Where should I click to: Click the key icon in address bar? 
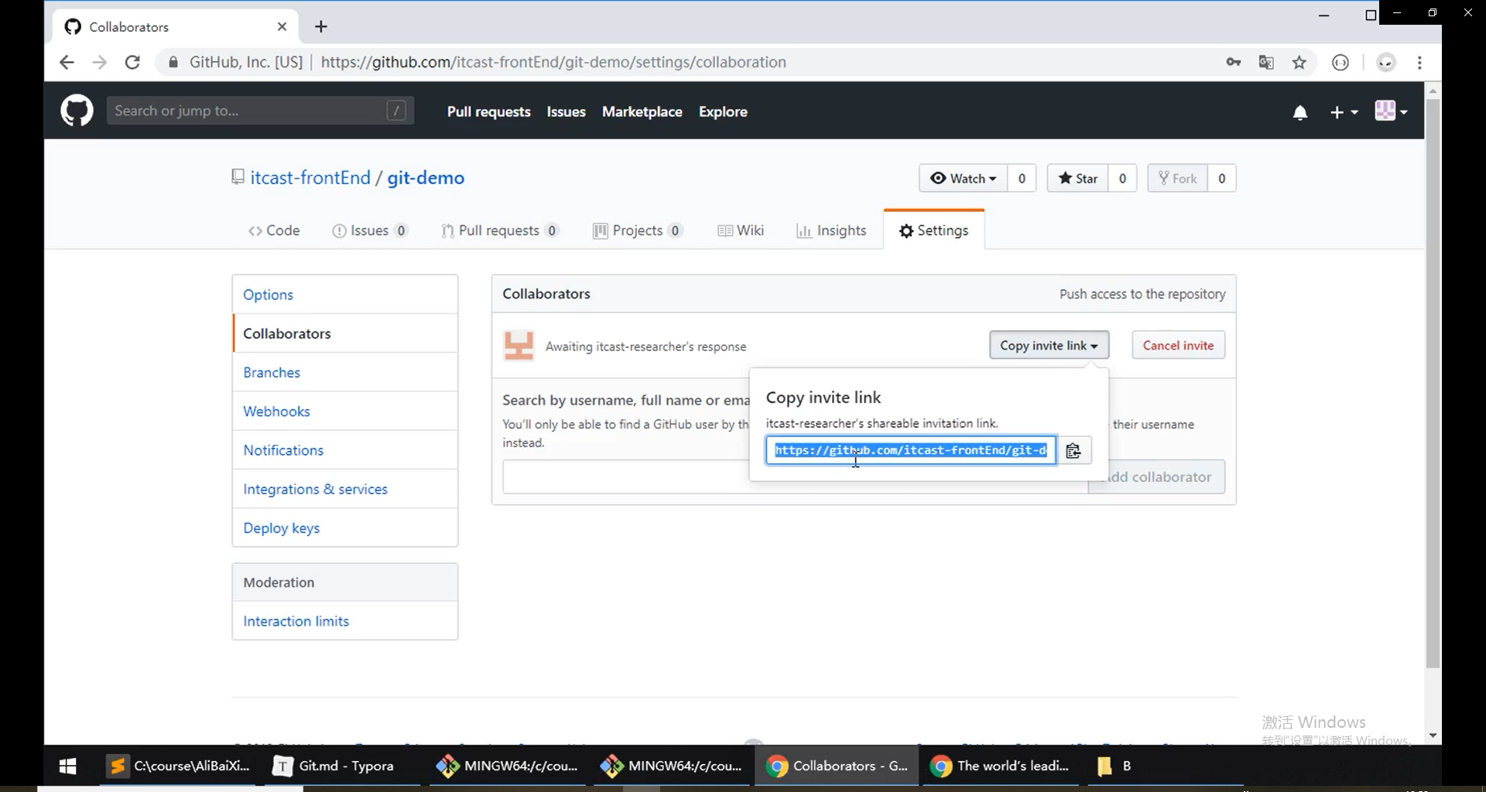[1234, 62]
